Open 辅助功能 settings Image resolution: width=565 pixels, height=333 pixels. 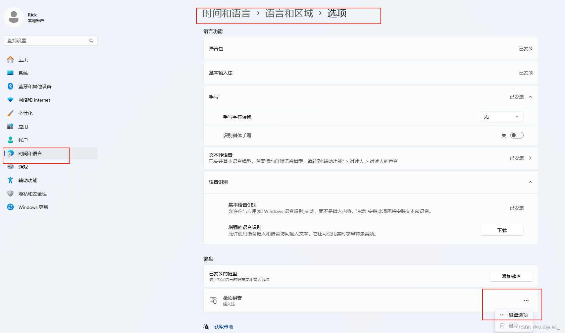[x=51, y=180]
